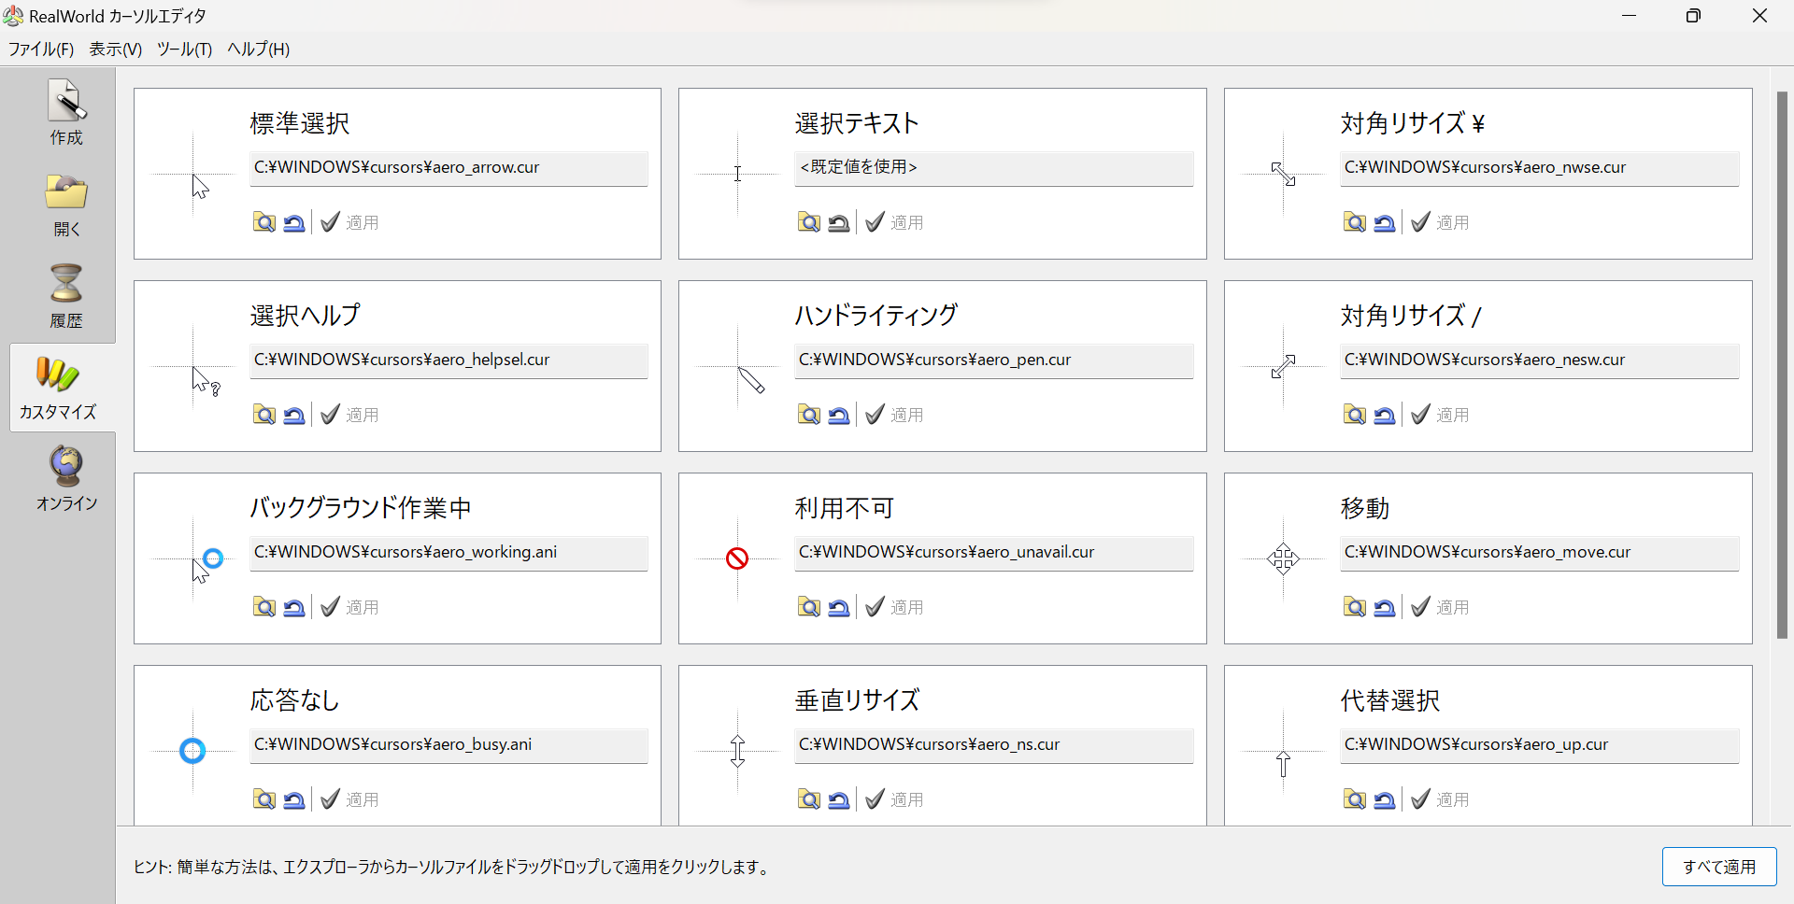Click the aero_unavail.cur path field
The height and width of the screenshot is (904, 1794).
(994, 553)
